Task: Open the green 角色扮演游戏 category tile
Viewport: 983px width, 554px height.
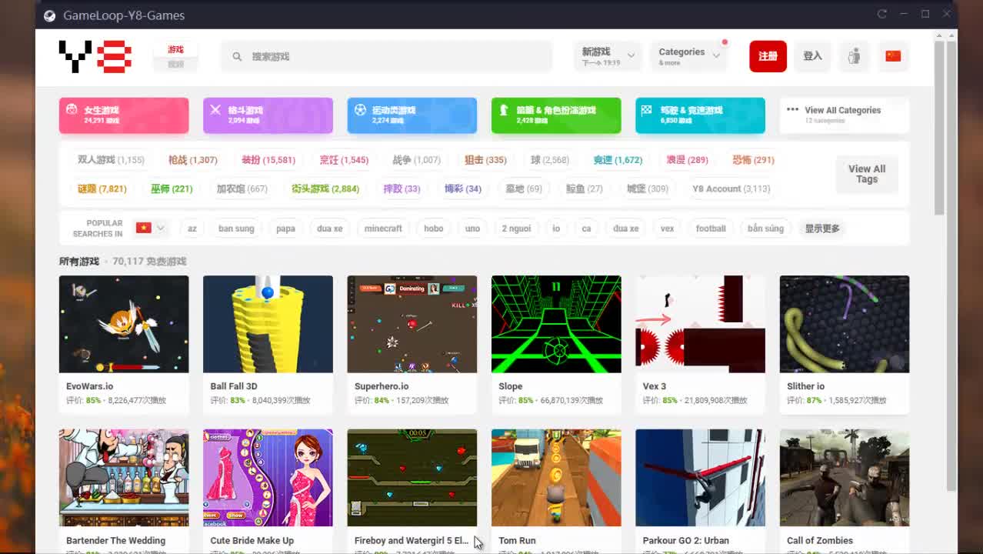Action: pos(556,115)
